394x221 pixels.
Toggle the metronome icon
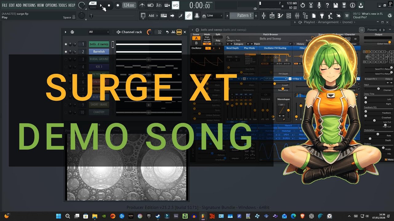142,5
